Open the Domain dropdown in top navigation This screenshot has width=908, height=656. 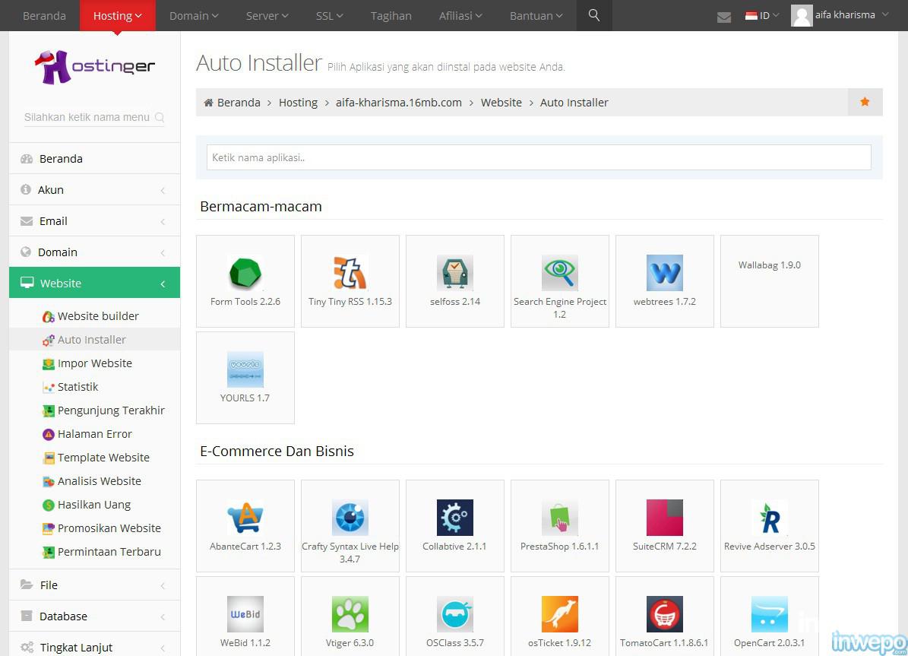coord(194,15)
